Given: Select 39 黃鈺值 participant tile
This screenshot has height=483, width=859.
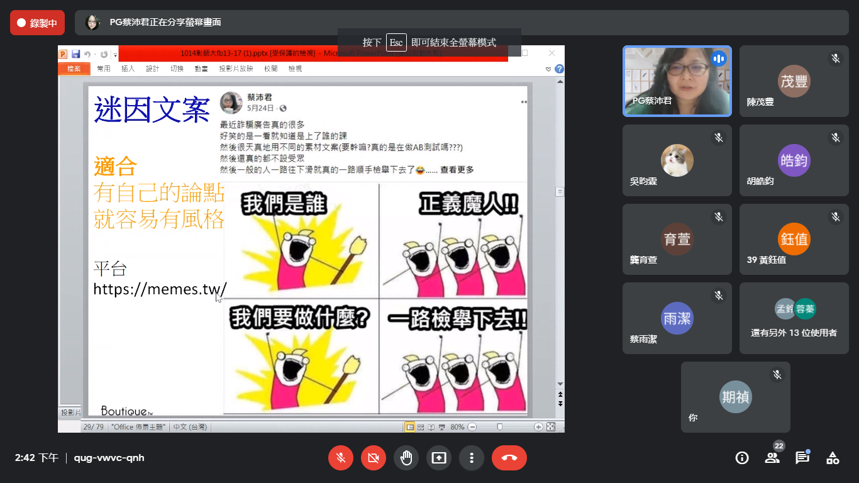Looking at the screenshot, I should coord(794,239).
